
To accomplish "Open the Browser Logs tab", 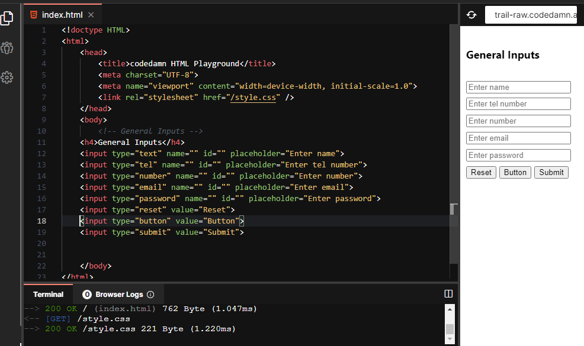I will [x=118, y=295].
